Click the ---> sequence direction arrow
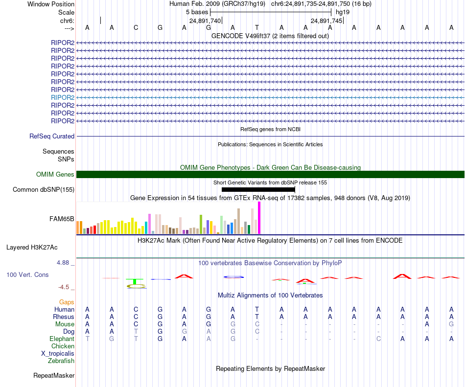465x387 pixels. point(70,28)
